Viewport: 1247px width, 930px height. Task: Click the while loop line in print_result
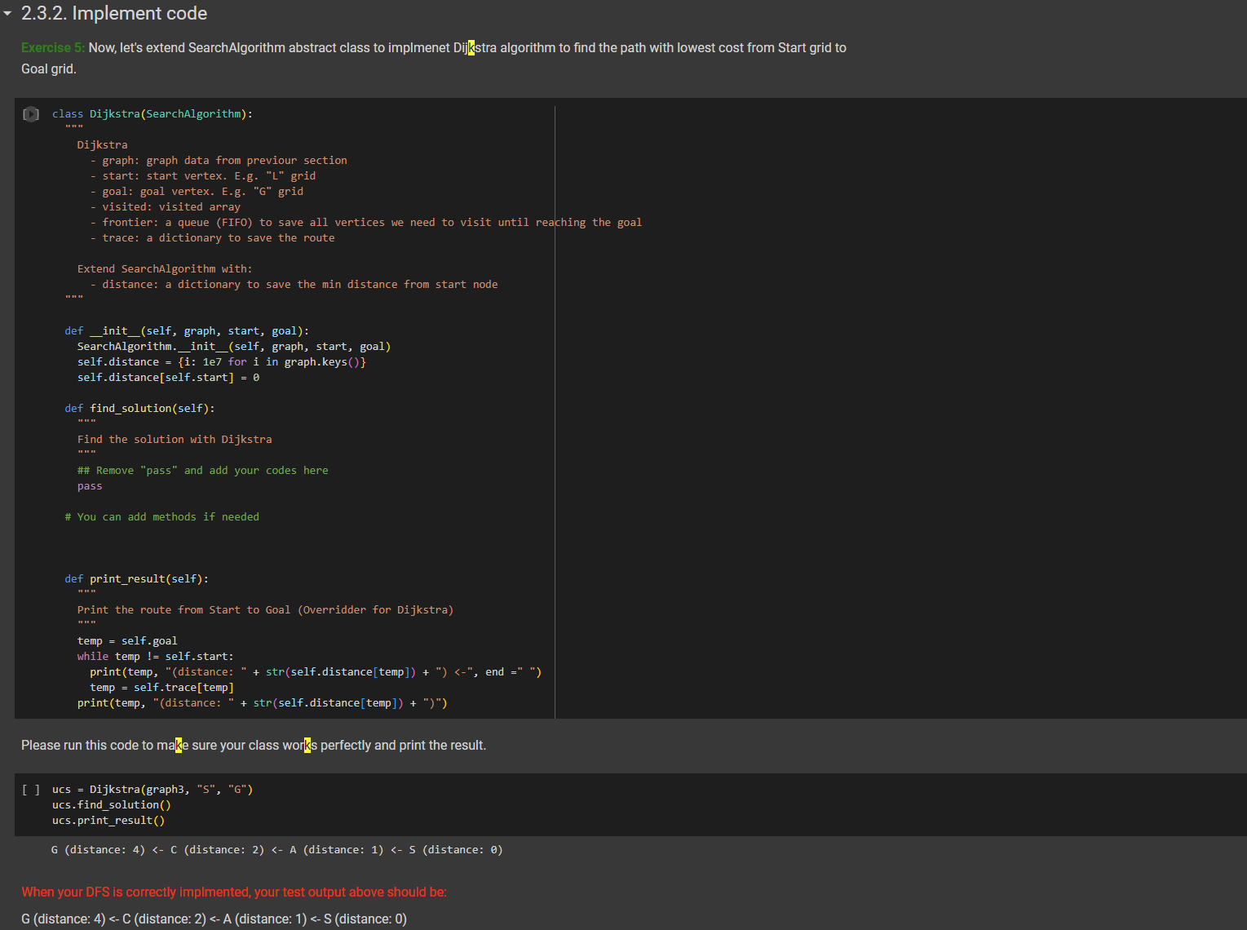click(x=155, y=656)
